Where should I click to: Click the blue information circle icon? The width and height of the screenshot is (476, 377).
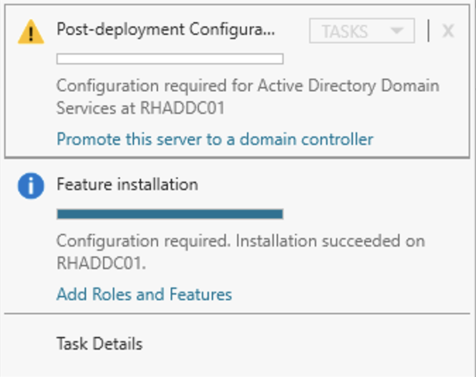pyautogui.click(x=30, y=186)
